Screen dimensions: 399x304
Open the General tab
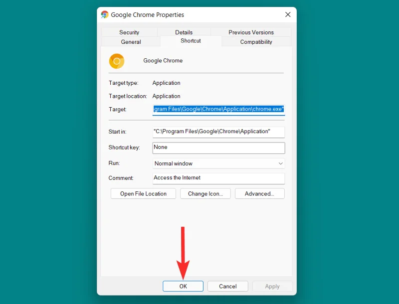(130, 42)
